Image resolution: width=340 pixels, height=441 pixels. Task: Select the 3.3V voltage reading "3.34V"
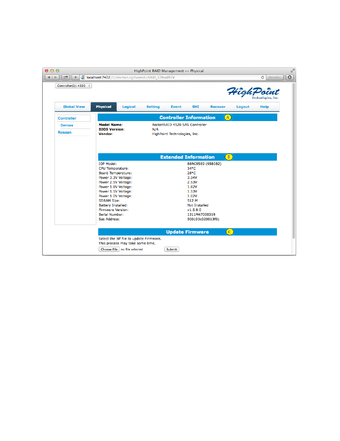click(192, 178)
